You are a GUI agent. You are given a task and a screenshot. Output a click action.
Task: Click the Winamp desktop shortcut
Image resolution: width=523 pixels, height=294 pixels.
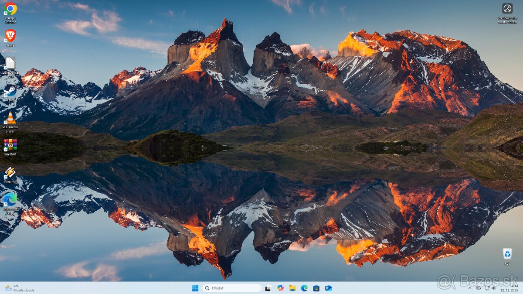10,173
